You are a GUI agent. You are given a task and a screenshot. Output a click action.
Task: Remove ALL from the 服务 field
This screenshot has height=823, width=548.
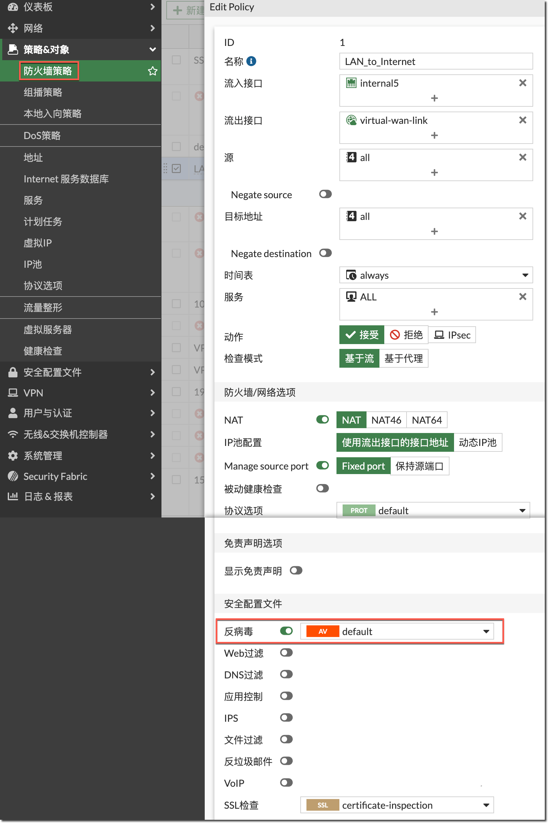pyautogui.click(x=522, y=297)
